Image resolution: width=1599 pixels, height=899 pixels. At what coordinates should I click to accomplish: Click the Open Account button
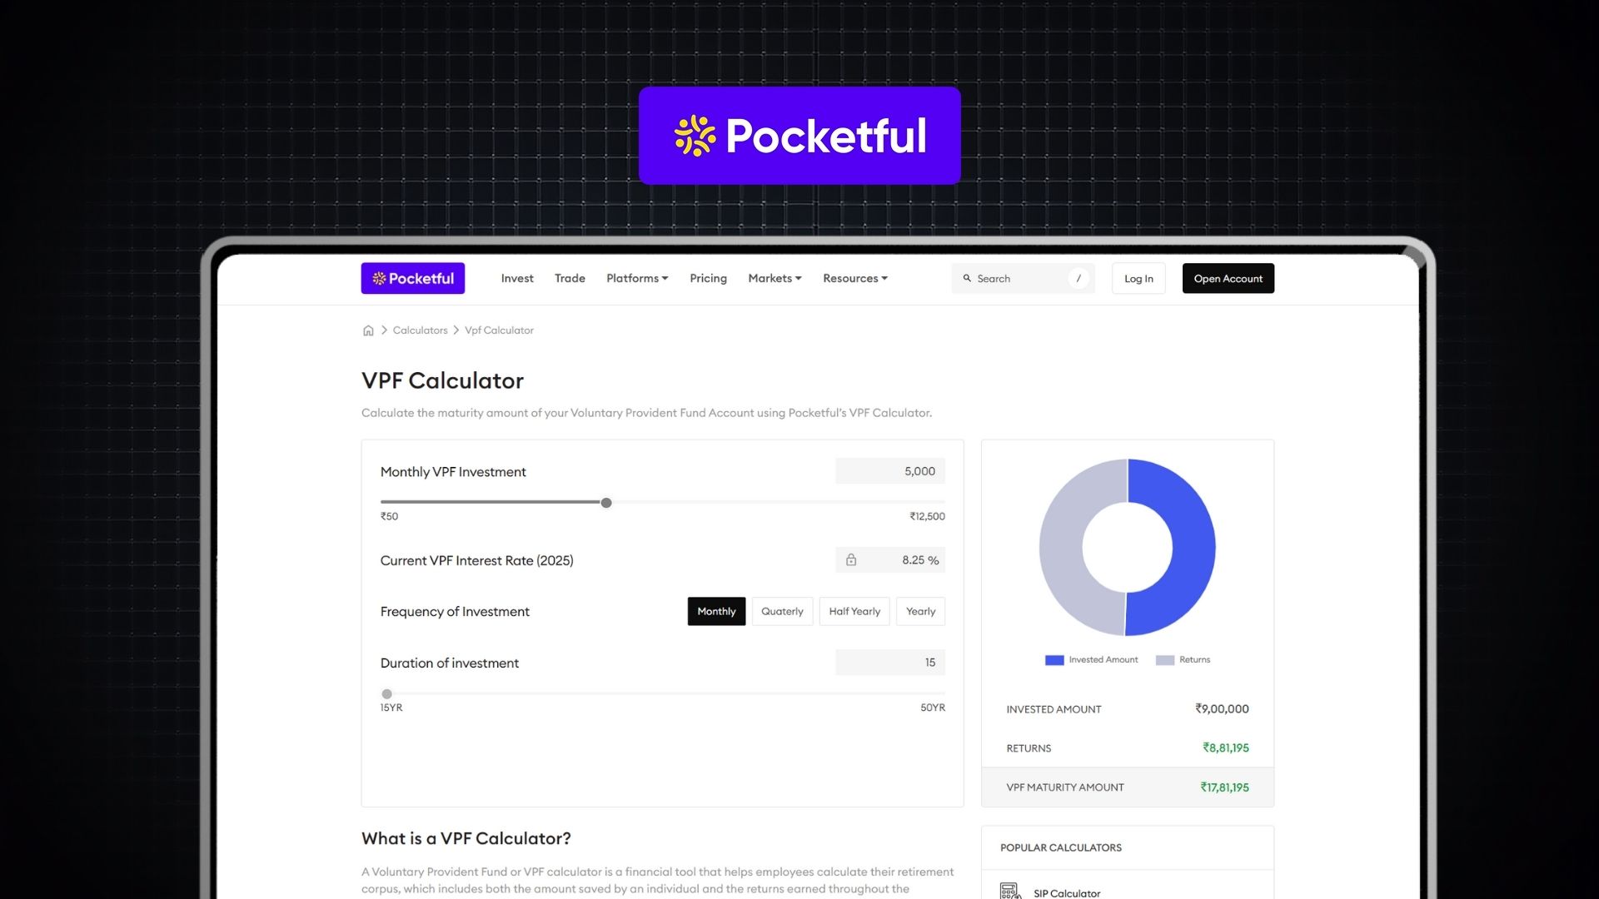[1228, 279]
